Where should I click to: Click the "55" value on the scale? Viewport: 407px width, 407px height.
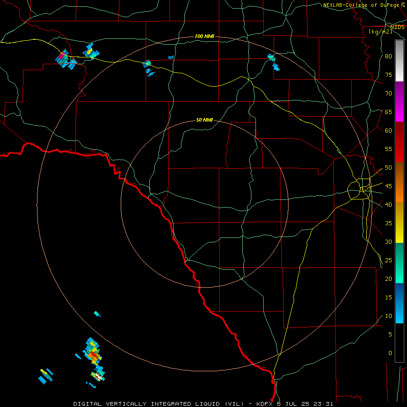click(388, 149)
